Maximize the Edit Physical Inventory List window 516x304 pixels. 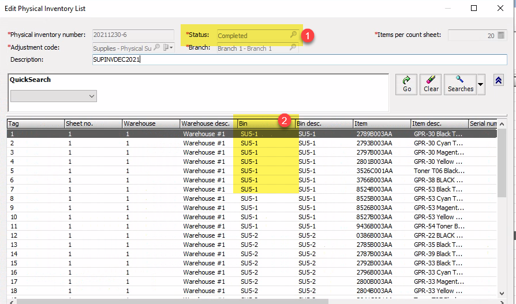474,8
